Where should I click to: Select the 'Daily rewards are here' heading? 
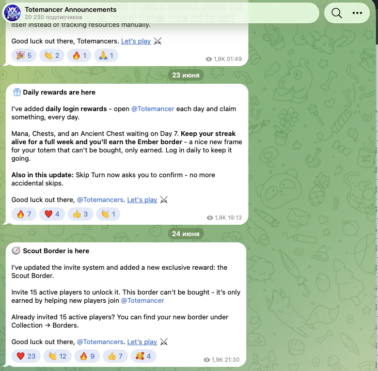coord(59,92)
